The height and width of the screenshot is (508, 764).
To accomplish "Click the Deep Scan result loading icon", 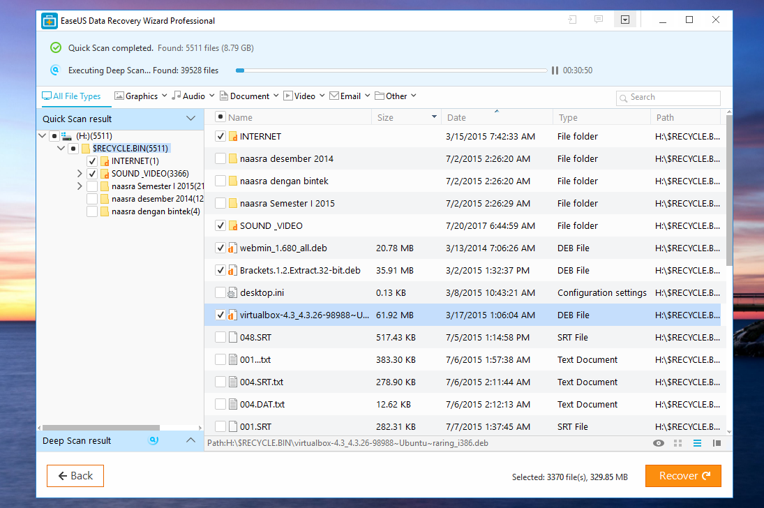I will (x=153, y=440).
